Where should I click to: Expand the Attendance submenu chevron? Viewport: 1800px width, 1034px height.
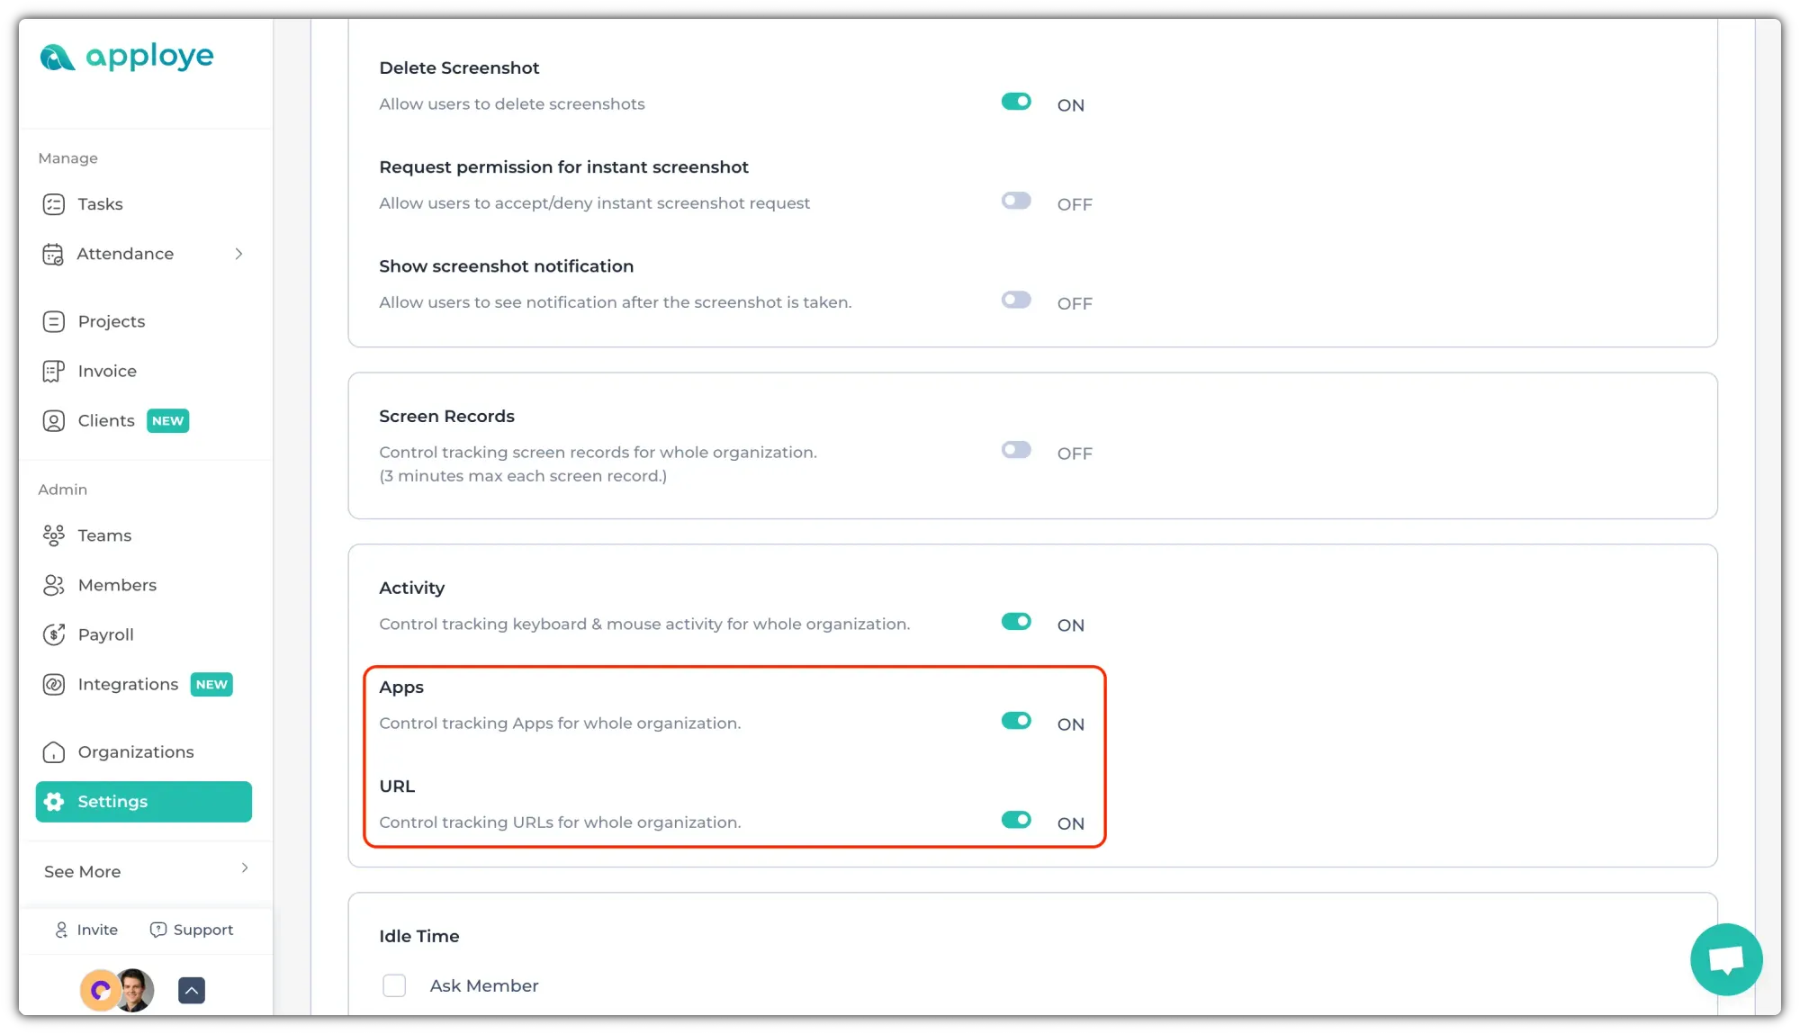(238, 254)
